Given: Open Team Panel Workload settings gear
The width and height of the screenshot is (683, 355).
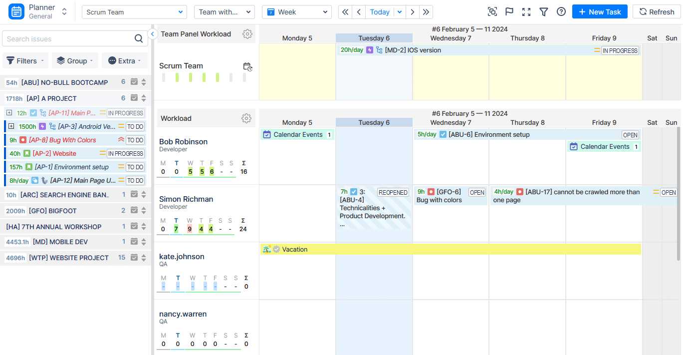Looking at the screenshot, I should [x=247, y=34].
